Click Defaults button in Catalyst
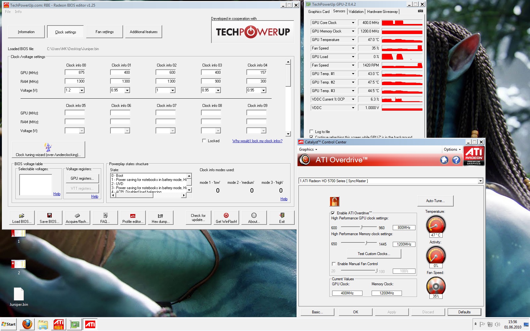This screenshot has width=530, height=331. click(464, 312)
